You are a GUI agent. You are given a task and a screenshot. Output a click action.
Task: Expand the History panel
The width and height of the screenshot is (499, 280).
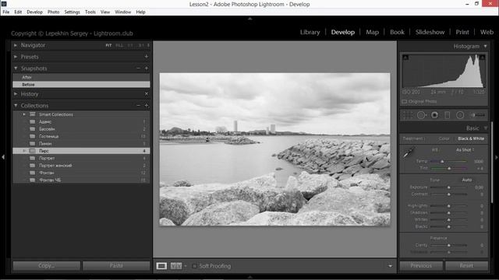pyautogui.click(x=16, y=94)
